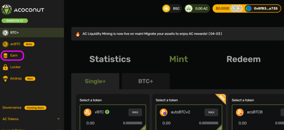This screenshot has width=284, height=130.
Task: Click the acsBTCB token icon
Action: [240, 112]
